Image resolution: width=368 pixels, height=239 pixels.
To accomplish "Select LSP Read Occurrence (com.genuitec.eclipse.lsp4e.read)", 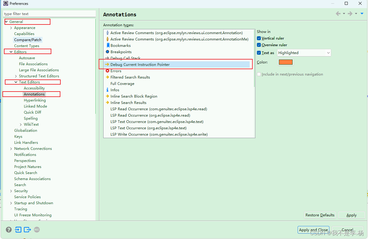I will (159, 109).
